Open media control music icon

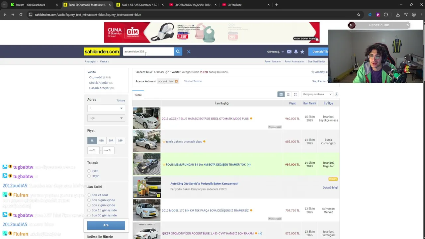(x=406, y=15)
